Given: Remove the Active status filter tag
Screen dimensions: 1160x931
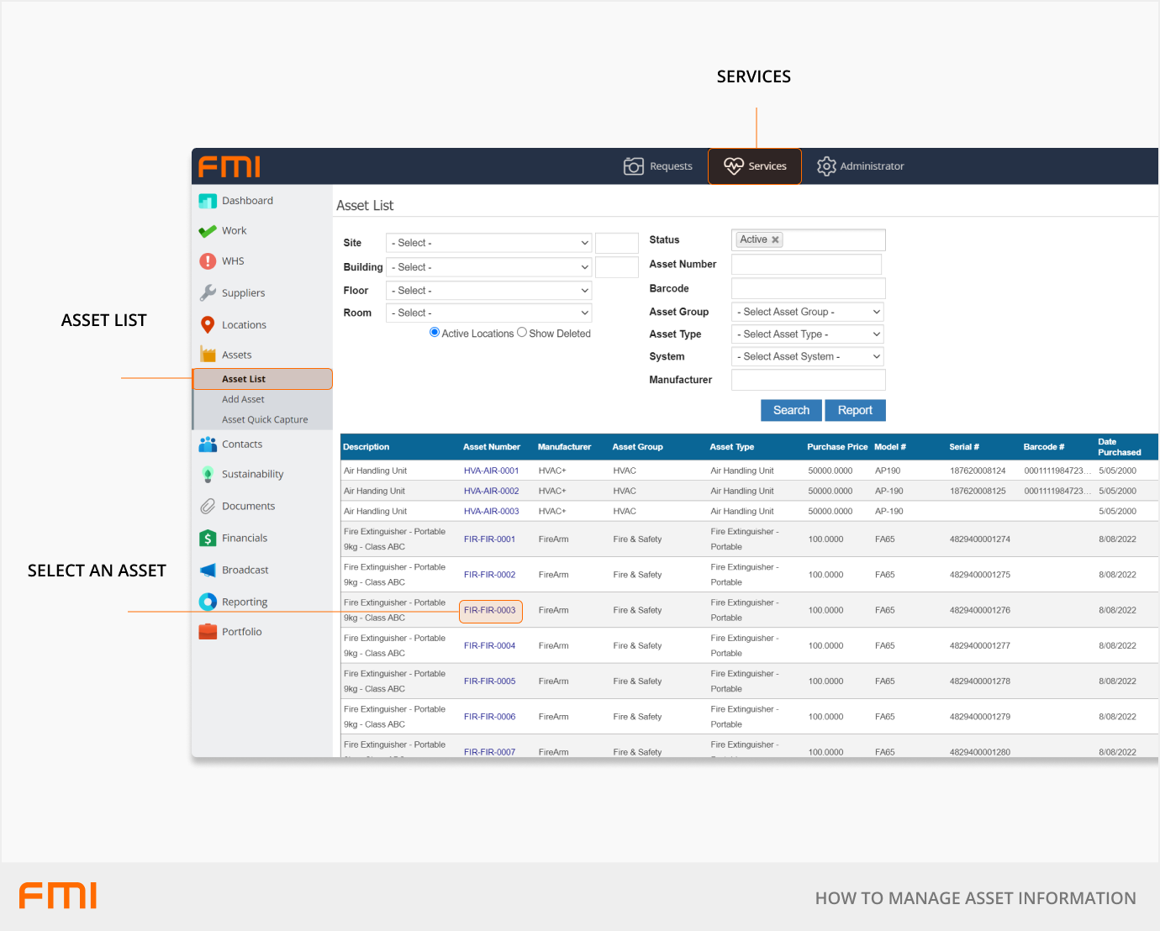Looking at the screenshot, I should pyautogui.click(x=775, y=240).
